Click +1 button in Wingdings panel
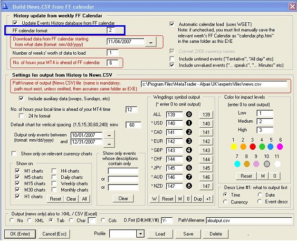This screenshot has width=297, height=241. 208,199
